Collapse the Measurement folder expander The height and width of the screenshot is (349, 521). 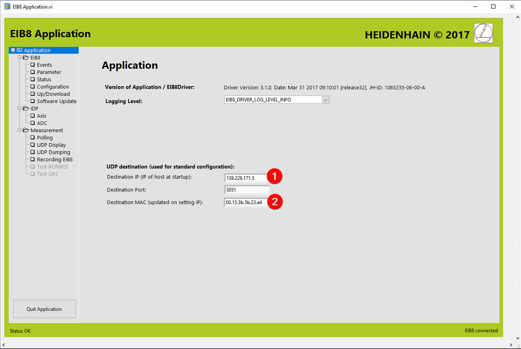coord(19,130)
